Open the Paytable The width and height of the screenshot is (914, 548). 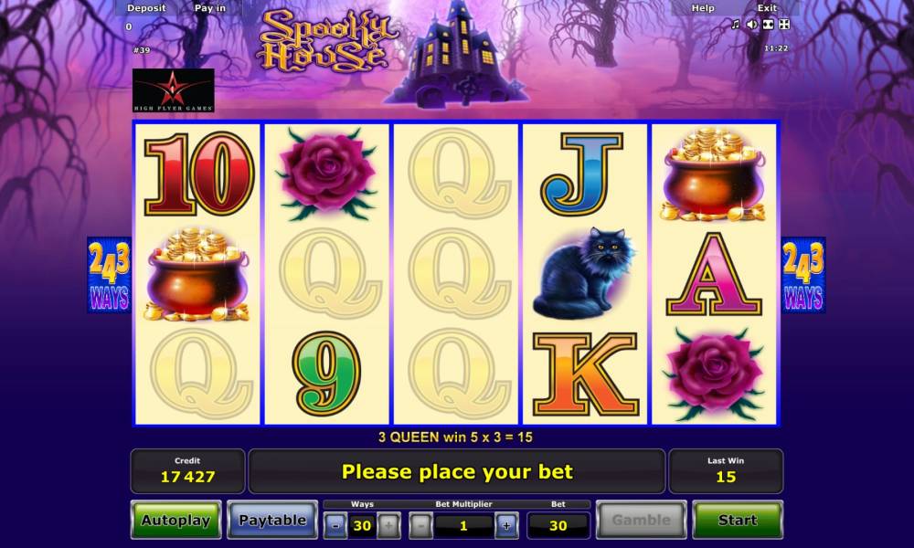(x=272, y=520)
